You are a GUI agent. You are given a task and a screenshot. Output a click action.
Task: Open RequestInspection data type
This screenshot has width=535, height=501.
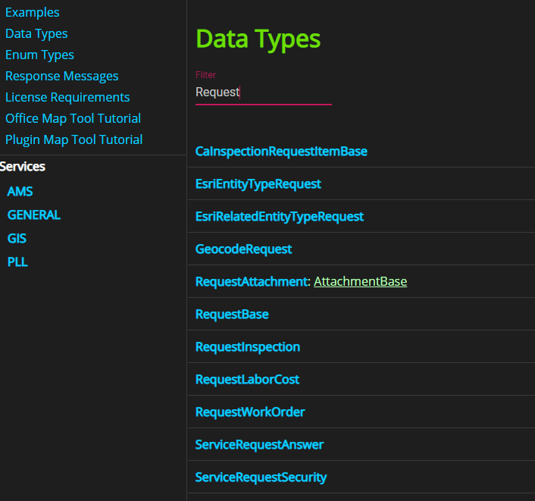(247, 347)
